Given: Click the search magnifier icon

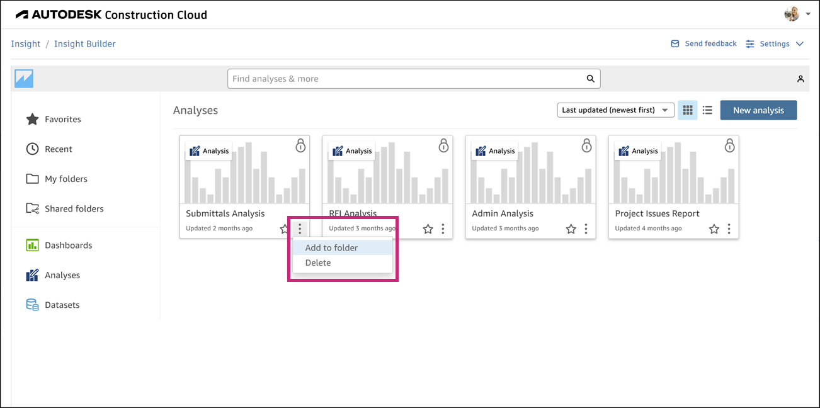Looking at the screenshot, I should coord(590,79).
